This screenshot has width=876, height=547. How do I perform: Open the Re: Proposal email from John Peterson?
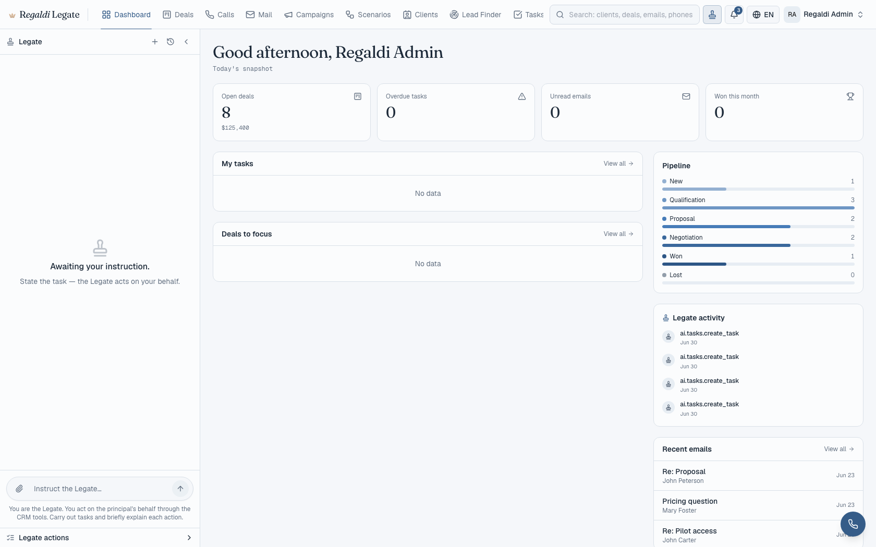[758, 476]
